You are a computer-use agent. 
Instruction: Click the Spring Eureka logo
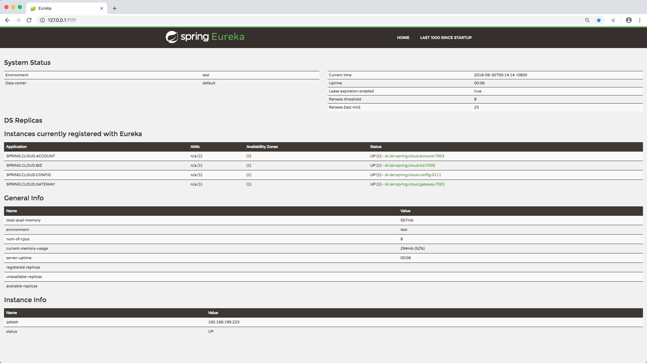point(205,37)
